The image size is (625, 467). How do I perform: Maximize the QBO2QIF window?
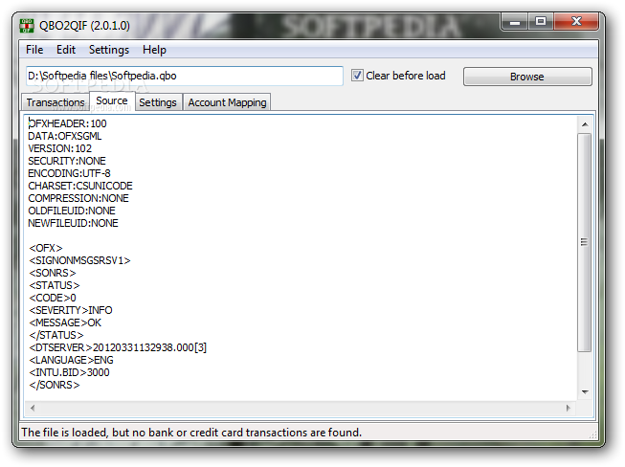click(x=541, y=21)
